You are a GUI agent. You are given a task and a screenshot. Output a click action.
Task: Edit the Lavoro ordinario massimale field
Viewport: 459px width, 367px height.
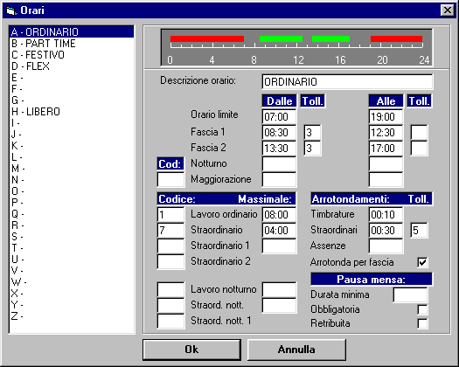(x=279, y=215)
